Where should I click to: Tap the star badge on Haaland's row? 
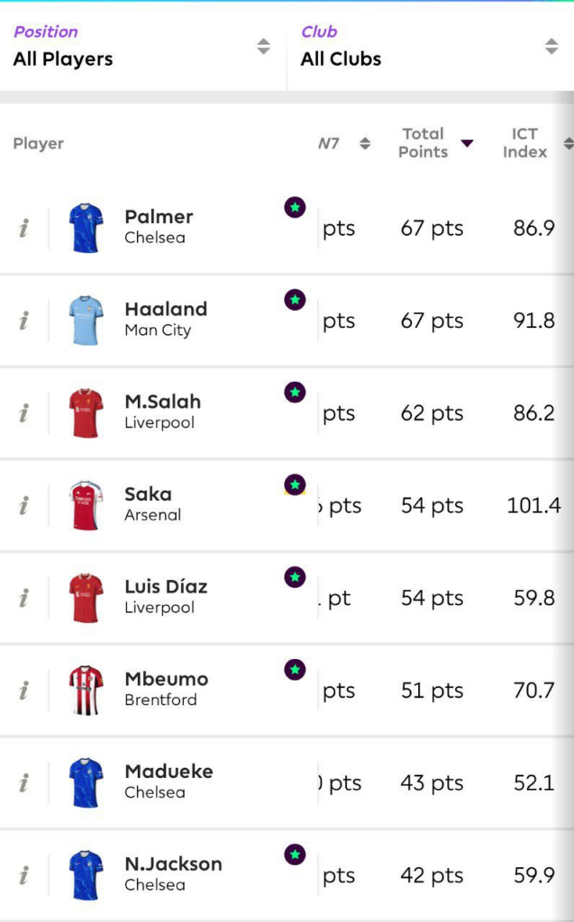point(295,300)
